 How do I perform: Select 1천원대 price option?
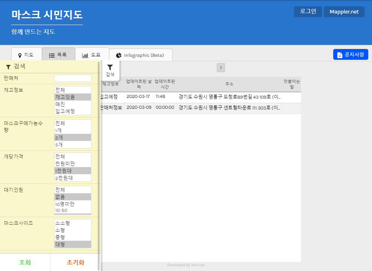(x=73, y=171)
